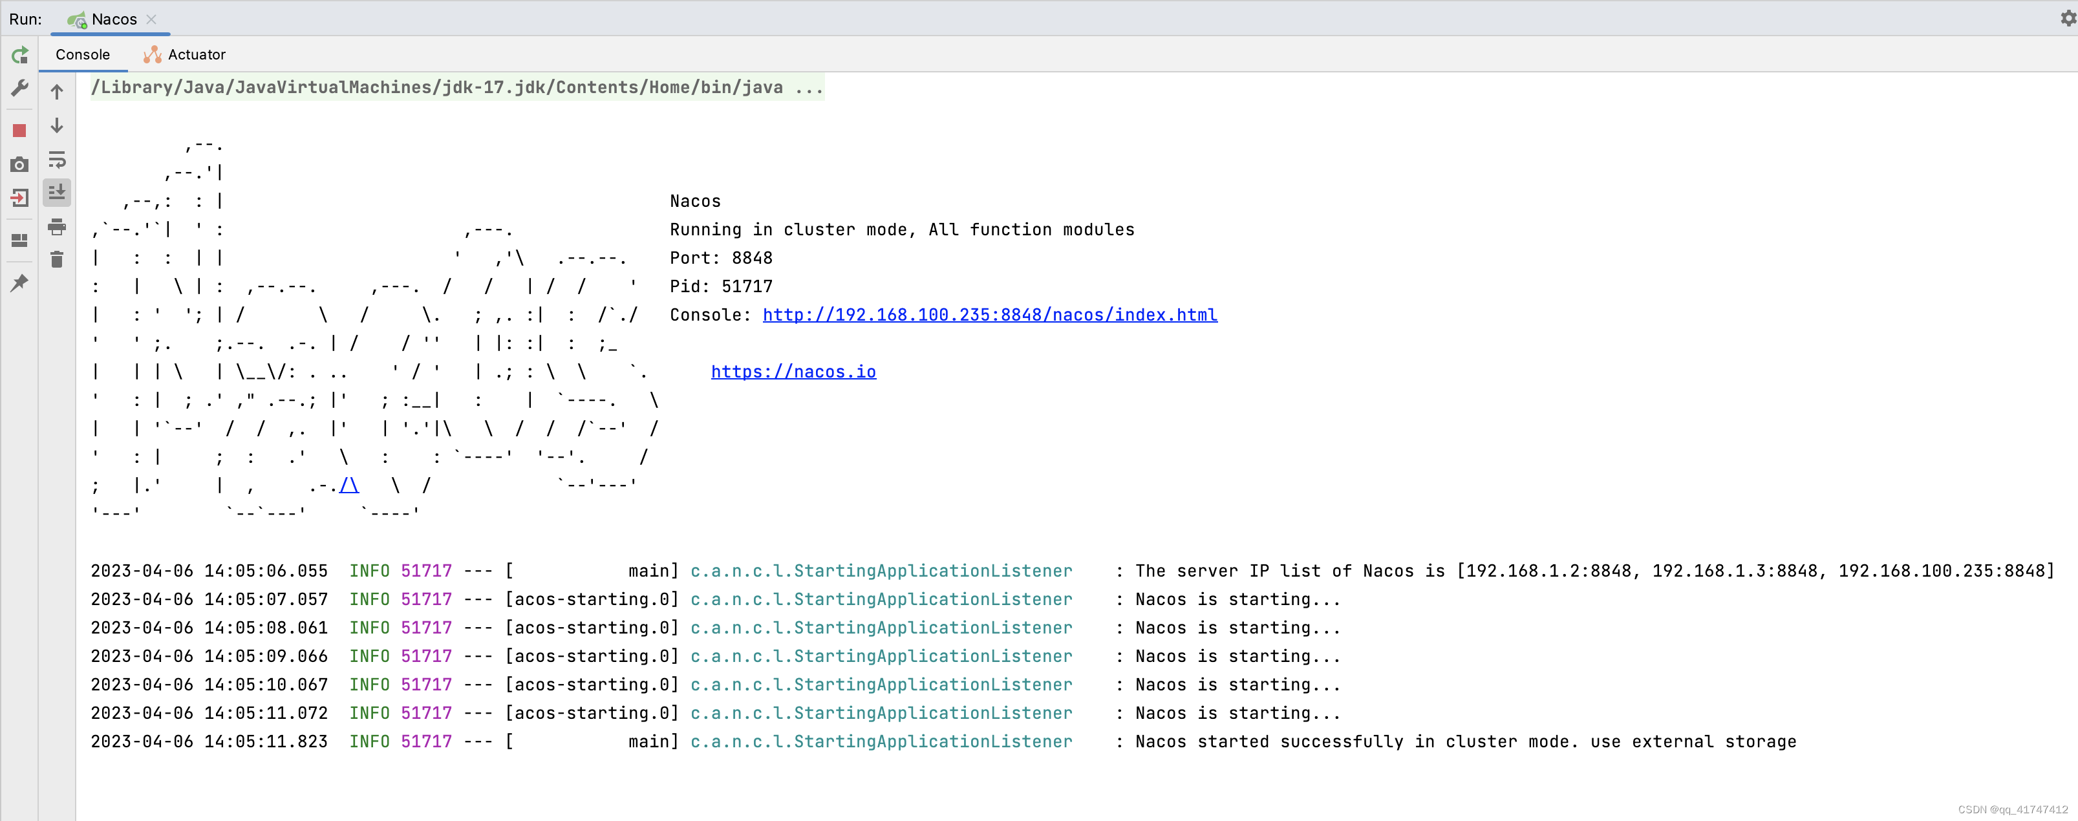Toggle soft-wrap for console lines
This screenshot has width=2078, height=821.
tap(56, 160)
